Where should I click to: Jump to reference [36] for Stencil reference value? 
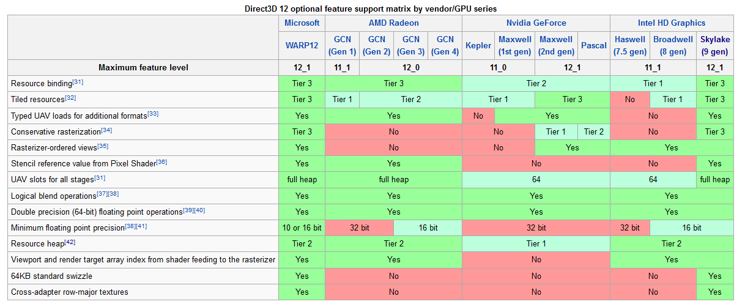coord(161,161)
